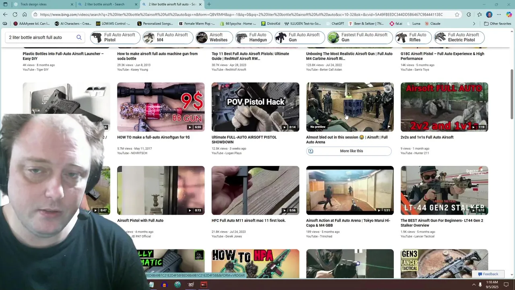Reload the page with the refresh icon
The image size is (515, 290).
(15, 14)
